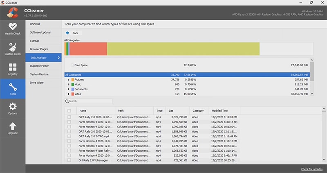Click the Music green category icon

pyautogui.click(x=73, y=85)
